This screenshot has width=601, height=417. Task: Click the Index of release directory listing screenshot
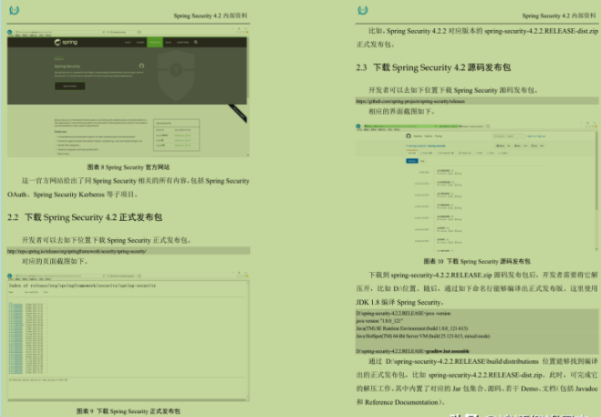click(x=129, y=337)
